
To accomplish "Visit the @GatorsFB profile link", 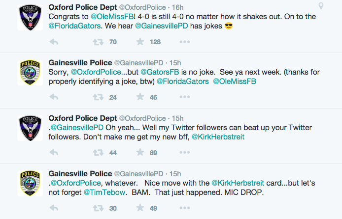I will (160, 72).
